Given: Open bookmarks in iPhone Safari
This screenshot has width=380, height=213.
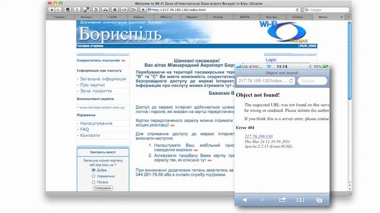Looking at the screenshot, I should pyautogui.click(x=300, y=200).
